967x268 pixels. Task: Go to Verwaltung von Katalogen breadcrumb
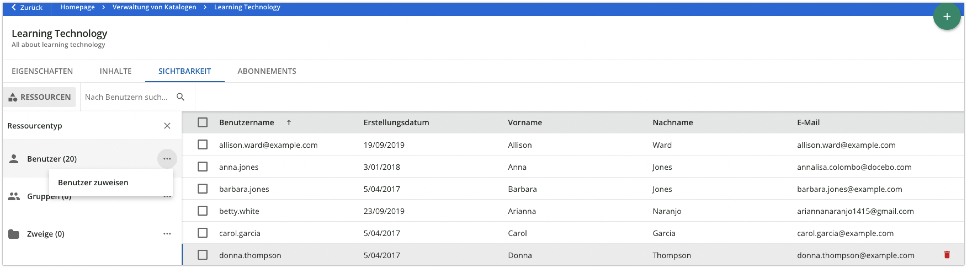[x=154, y=7]
